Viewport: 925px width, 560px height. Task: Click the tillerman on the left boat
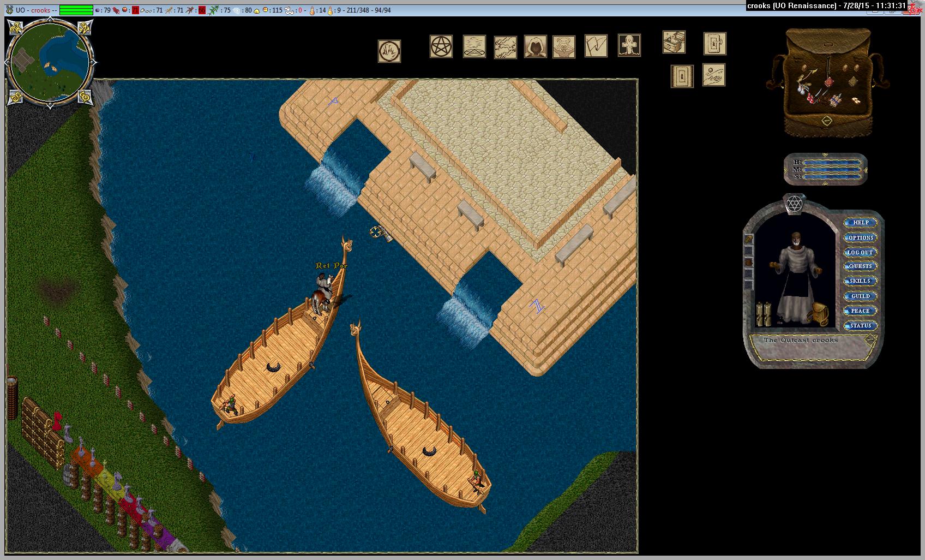(230, 404)
